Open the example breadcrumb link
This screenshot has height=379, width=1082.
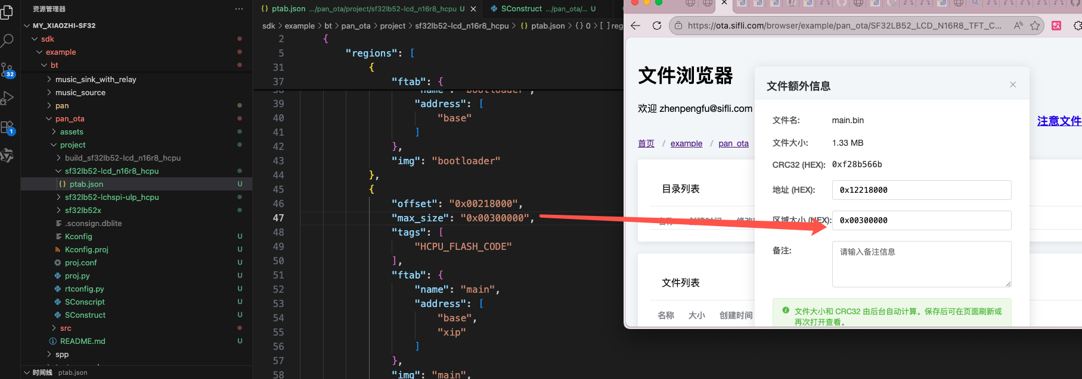click(686, 143)
